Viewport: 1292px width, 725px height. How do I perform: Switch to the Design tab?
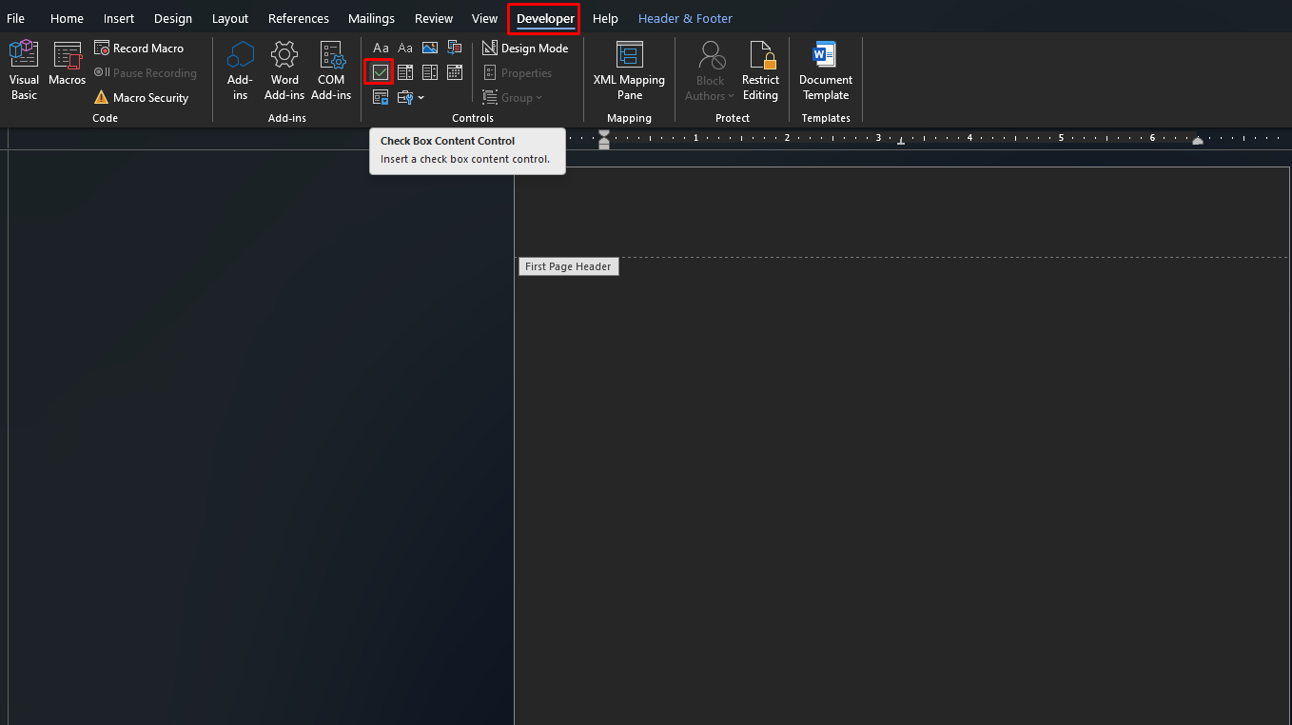coord(173,18)
